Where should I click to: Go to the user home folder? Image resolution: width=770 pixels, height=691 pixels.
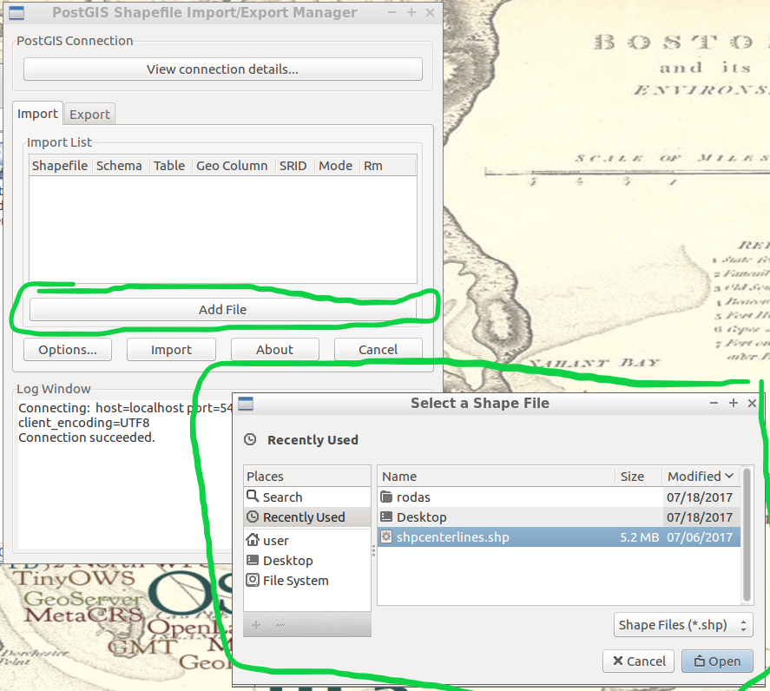[x=275, y=541]
